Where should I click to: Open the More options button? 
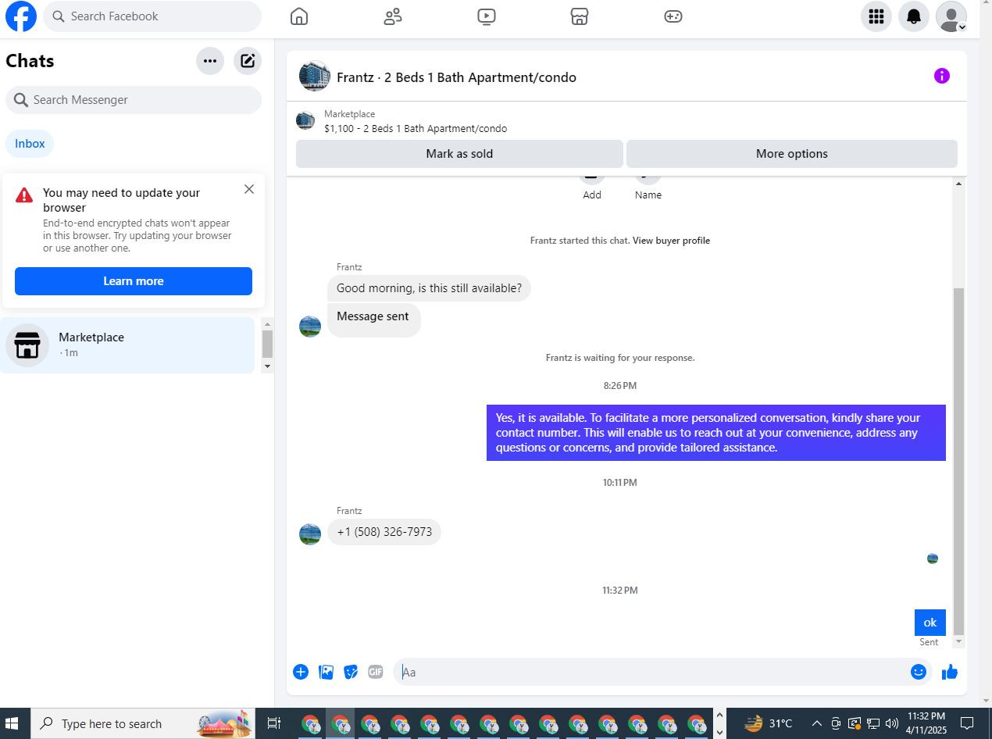point(792,154)
